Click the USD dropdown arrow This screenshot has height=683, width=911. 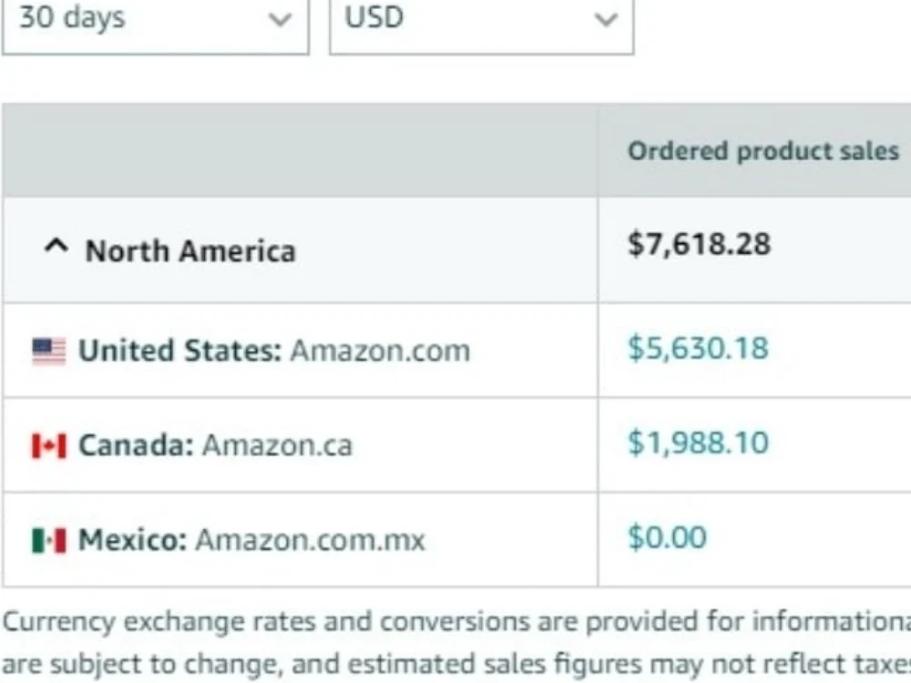pos(606,20)
